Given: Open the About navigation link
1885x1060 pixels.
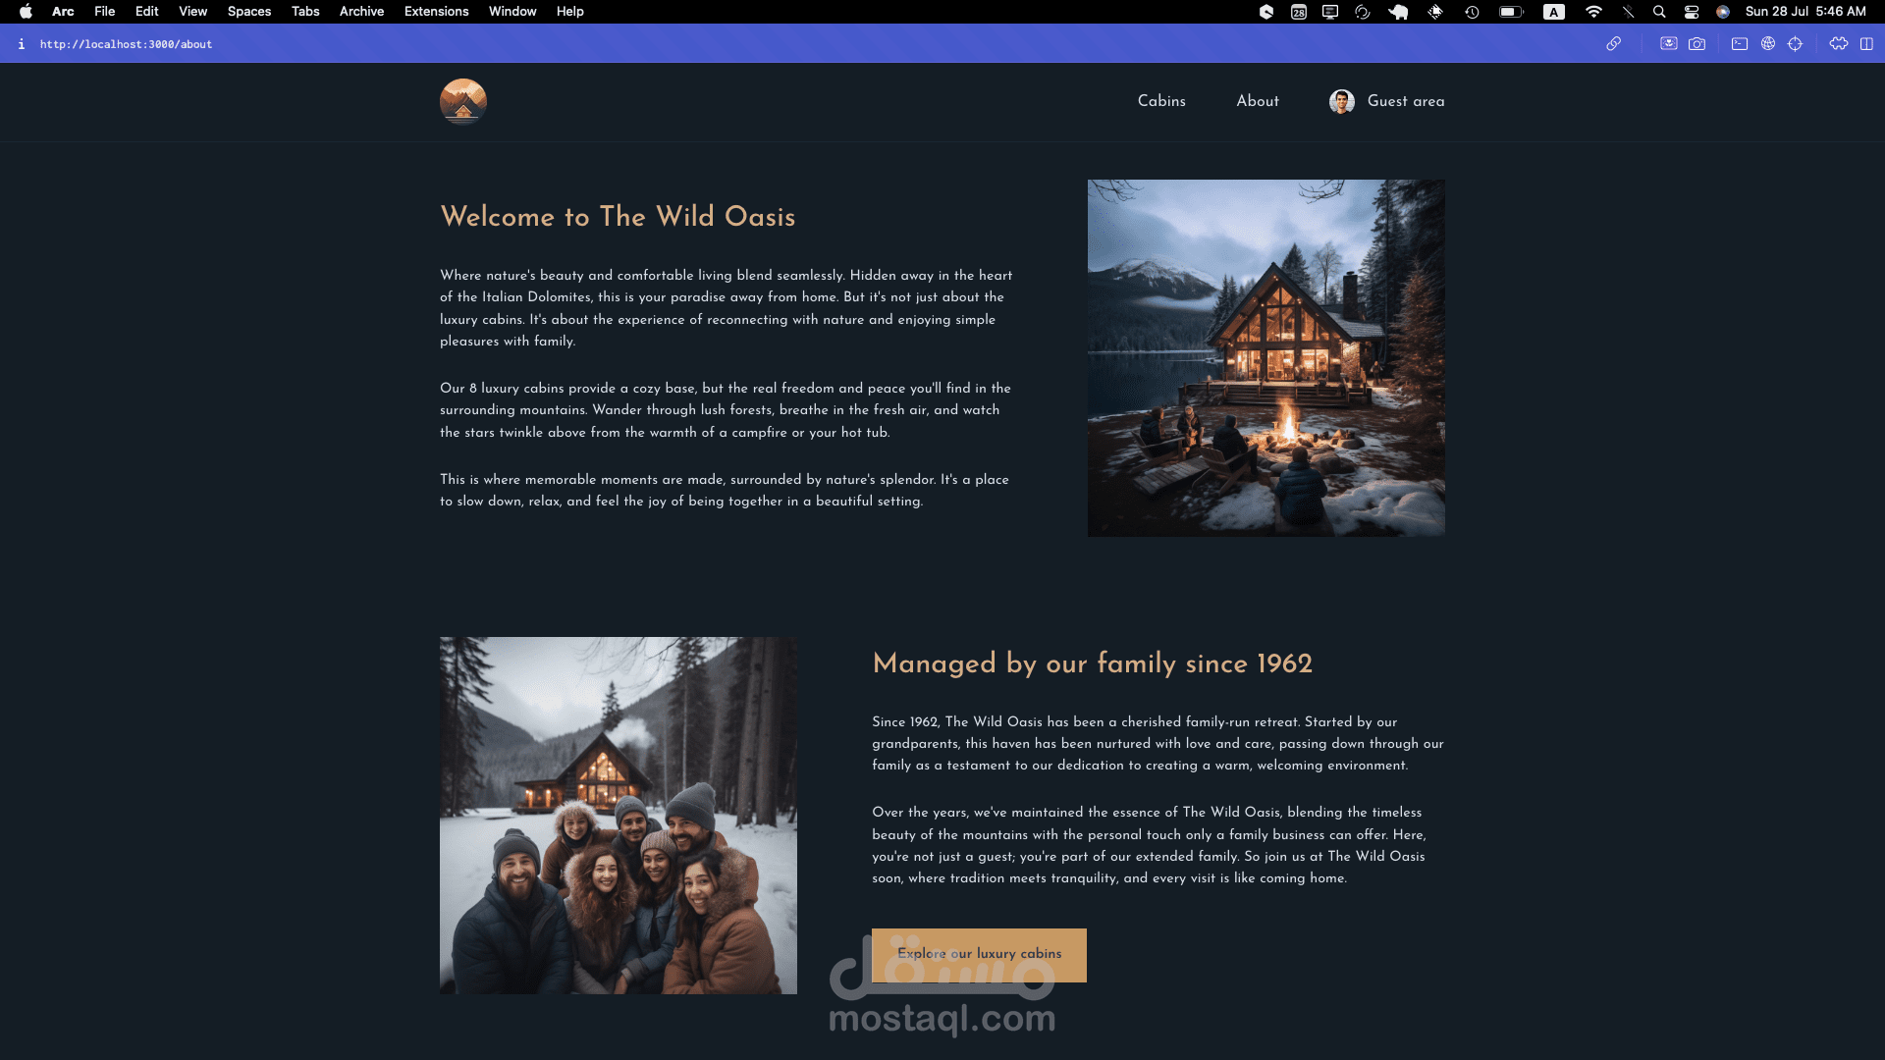Looking at the screenshot, I should click(1258, 101).
